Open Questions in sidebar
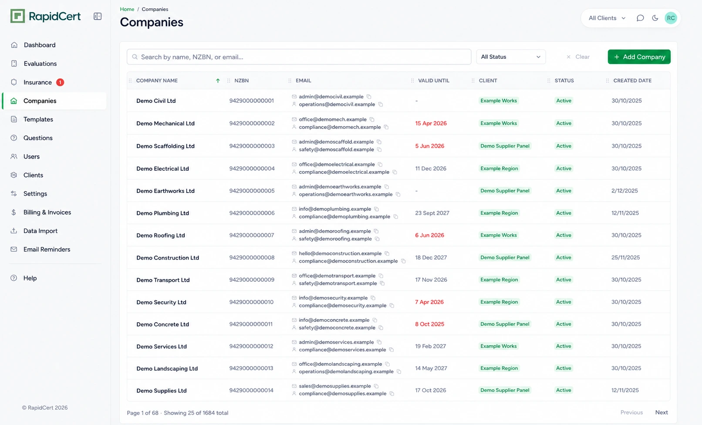 tap(38, 138)
